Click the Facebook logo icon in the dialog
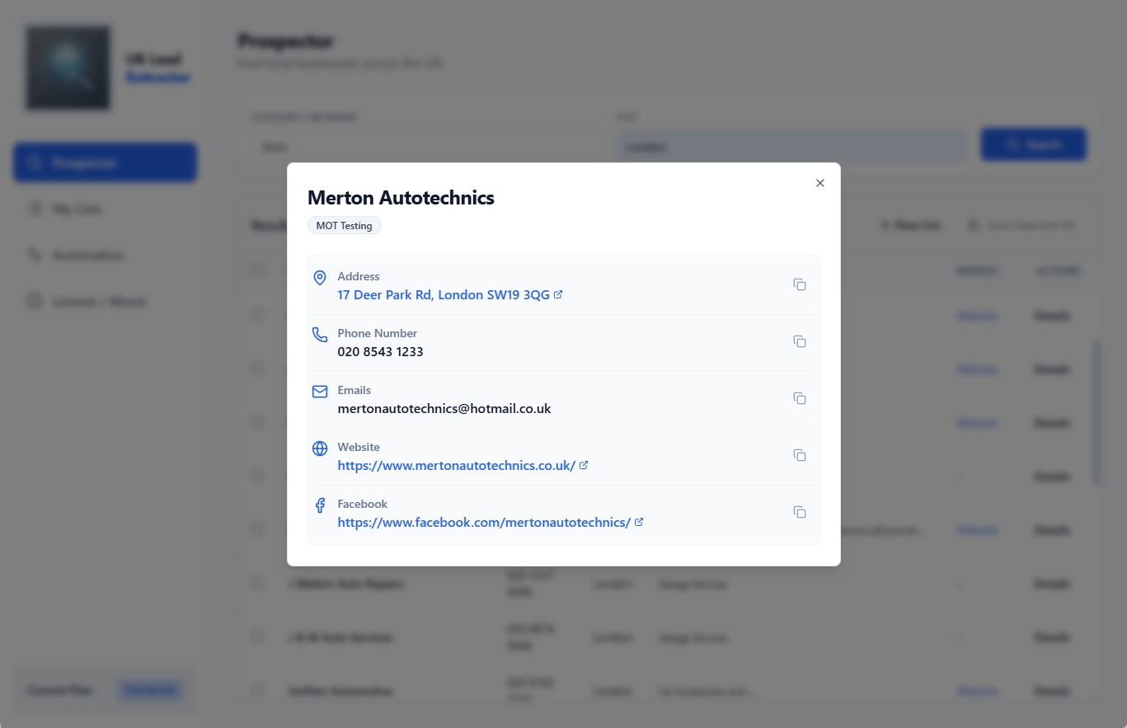Image resolution: width=1127 pixels, height=728 pixels. coord(320,505)
